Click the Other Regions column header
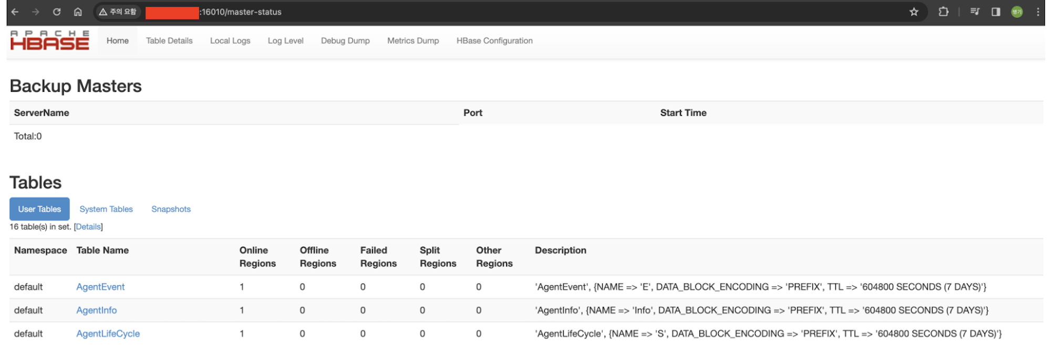 494,257
